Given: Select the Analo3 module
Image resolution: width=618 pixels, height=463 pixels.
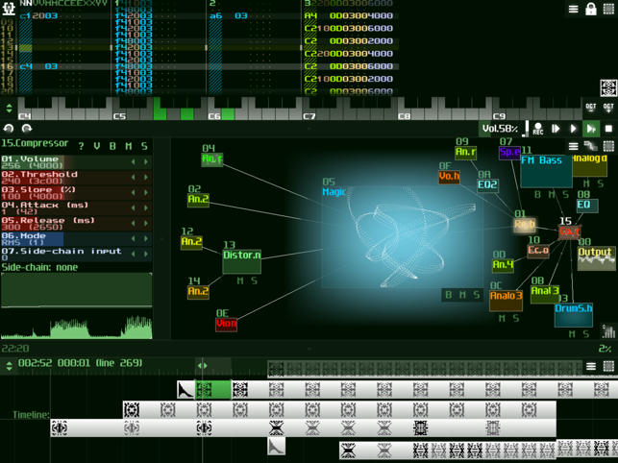Looking at the screenshot, I should click(x=507, y=301).
